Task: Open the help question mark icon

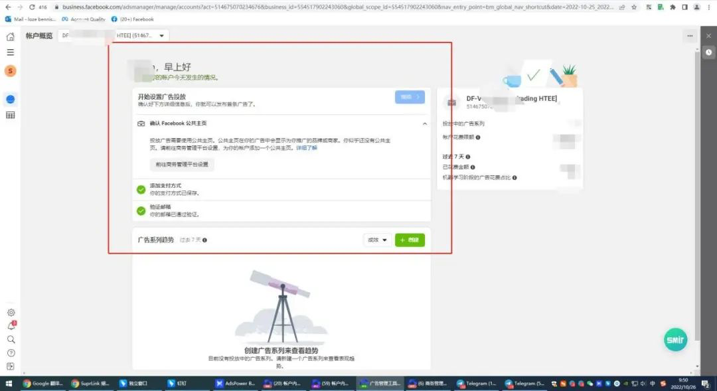Action: pyautogui.click(x=10, y=354)
